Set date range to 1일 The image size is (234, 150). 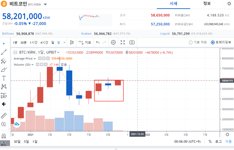tap(35, 142)
